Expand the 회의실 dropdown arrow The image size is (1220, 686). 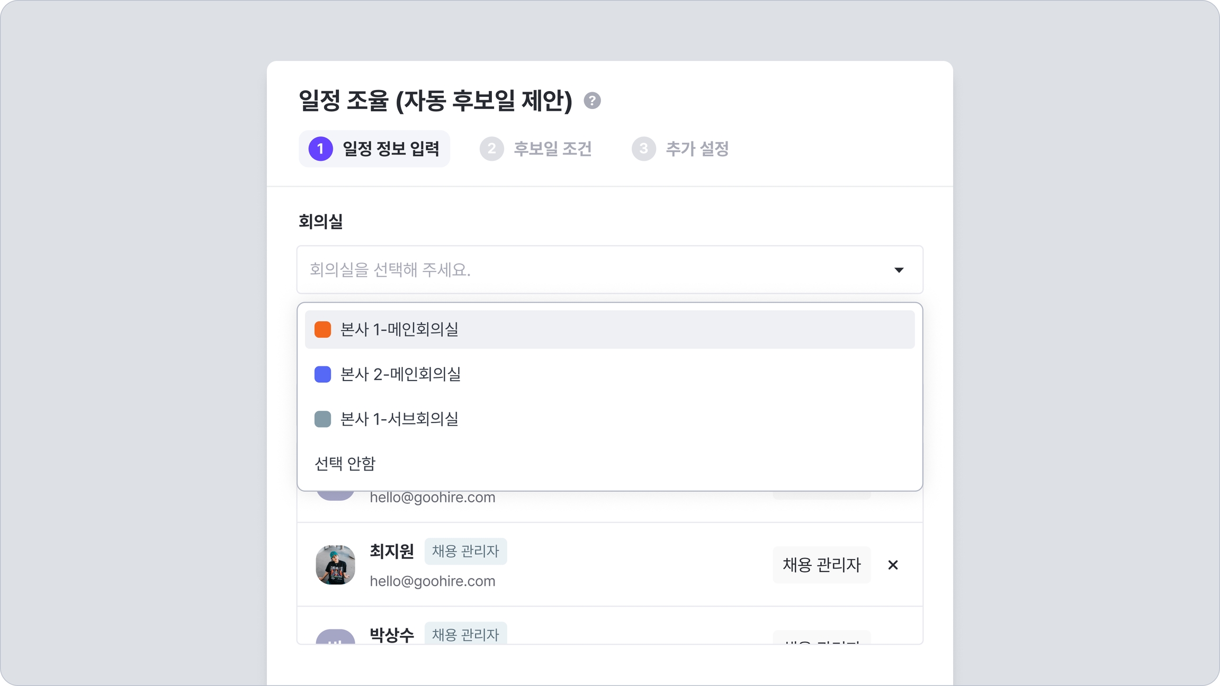pos(899,270)
